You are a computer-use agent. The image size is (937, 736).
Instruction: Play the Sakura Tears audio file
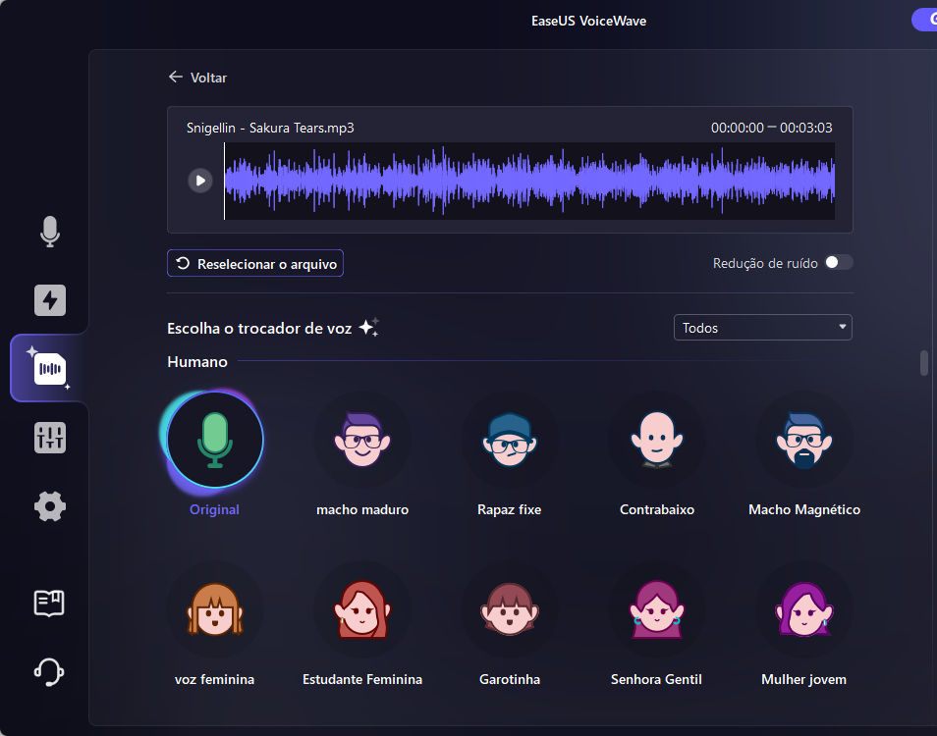200,180
